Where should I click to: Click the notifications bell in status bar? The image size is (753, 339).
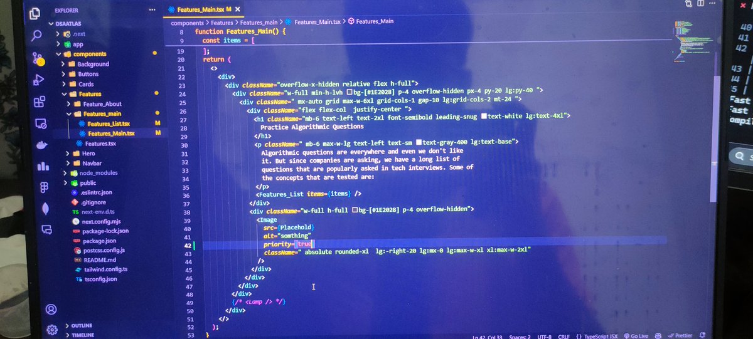tap(703, 335)
